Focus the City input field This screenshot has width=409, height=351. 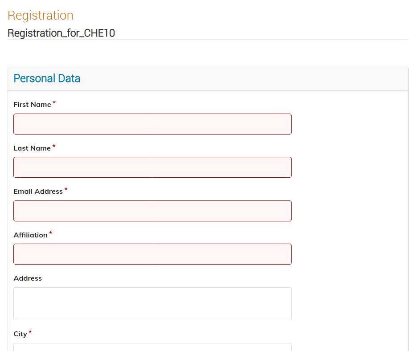(152, 347)
